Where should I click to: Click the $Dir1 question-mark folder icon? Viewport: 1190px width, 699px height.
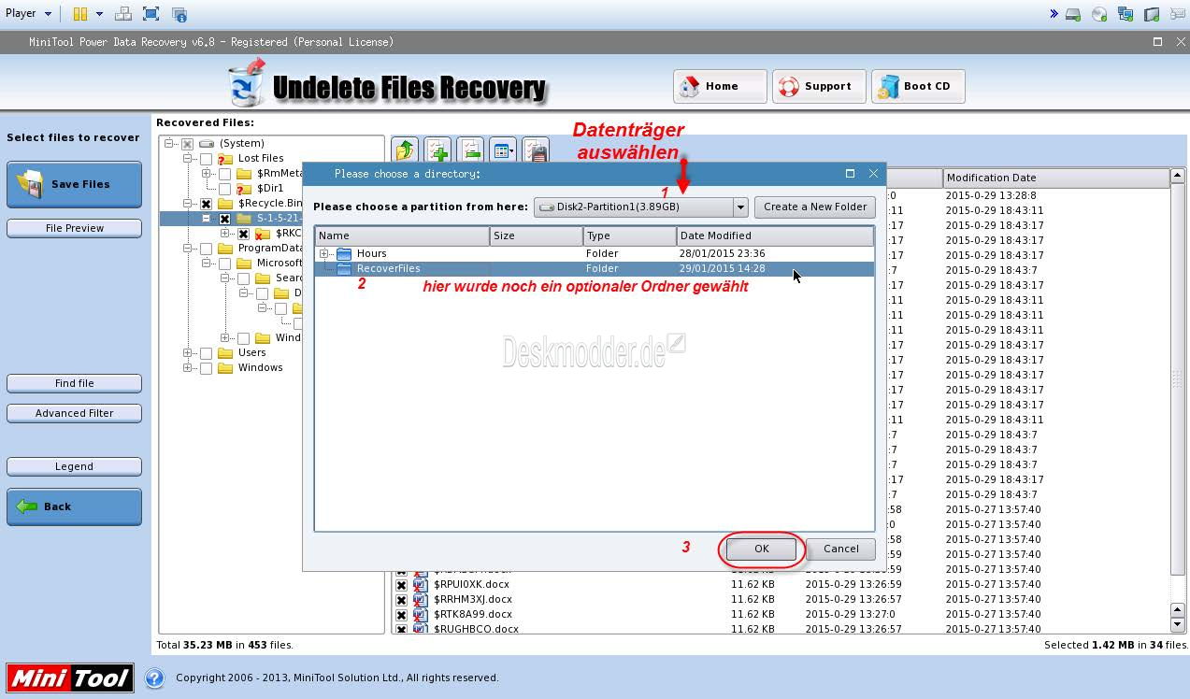coord(244,189)
